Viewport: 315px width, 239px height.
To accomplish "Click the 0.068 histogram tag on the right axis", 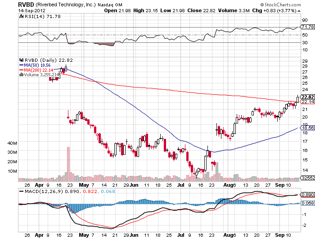I will pyautogui.click(x=308, y=203).
